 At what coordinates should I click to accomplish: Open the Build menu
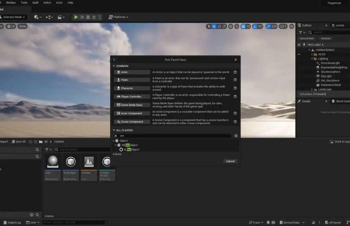coord(36,3)
